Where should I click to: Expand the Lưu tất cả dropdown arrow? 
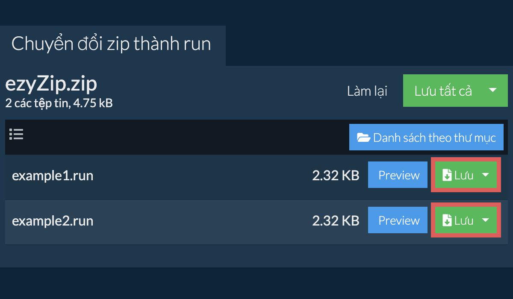tap(492, 90)
